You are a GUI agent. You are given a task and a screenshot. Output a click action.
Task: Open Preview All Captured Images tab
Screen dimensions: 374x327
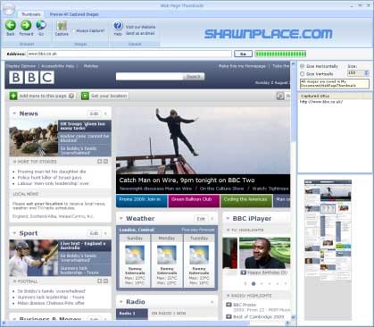[74, 14]
